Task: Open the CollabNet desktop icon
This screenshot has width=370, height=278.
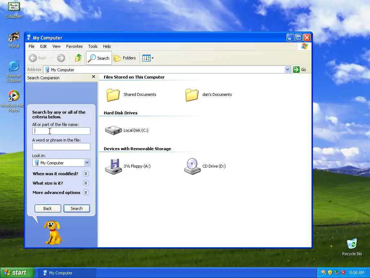Action: coord(14,9)
